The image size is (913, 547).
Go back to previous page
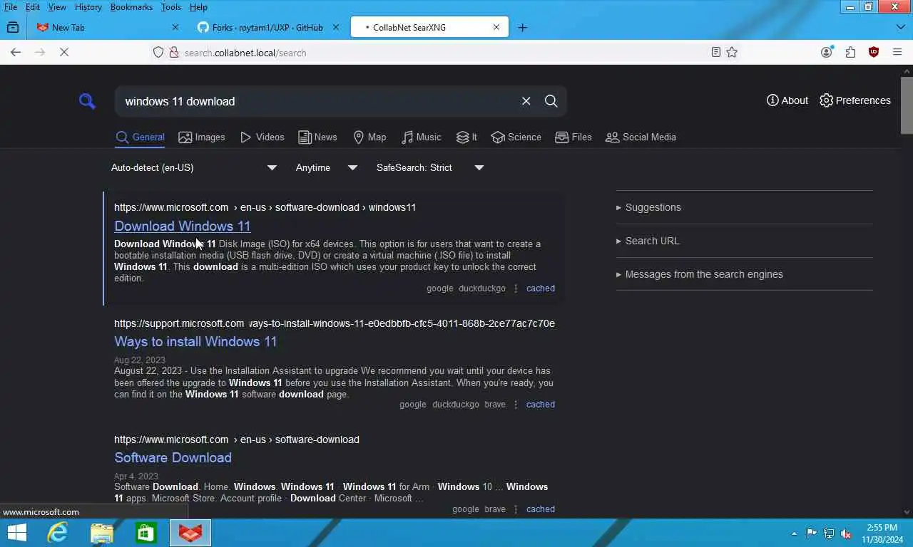point(16,52)
